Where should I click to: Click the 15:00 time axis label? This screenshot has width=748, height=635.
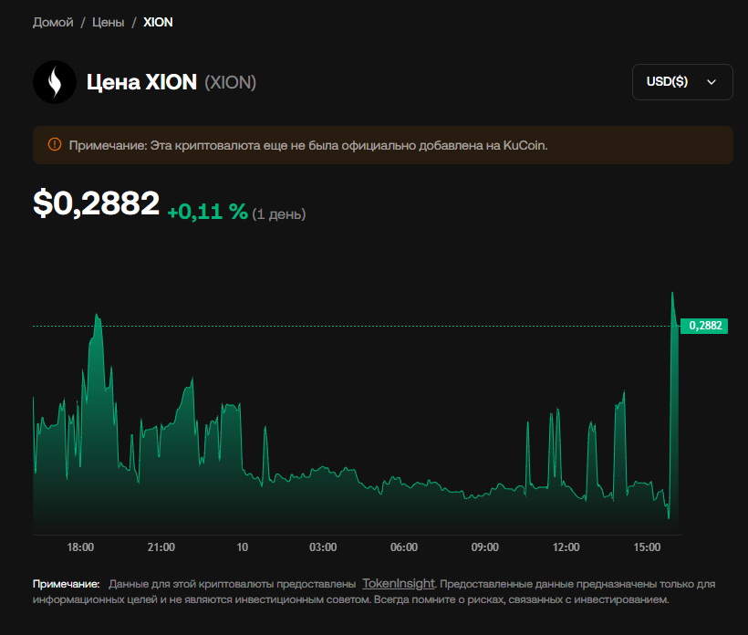coord(647,547)
